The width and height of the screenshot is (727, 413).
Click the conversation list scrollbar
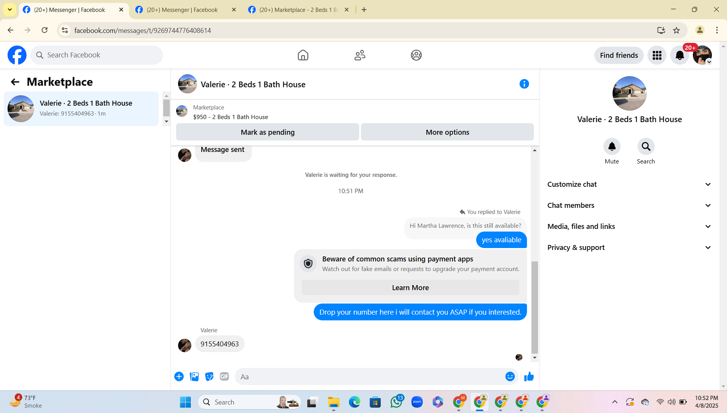tap(166, 108)
